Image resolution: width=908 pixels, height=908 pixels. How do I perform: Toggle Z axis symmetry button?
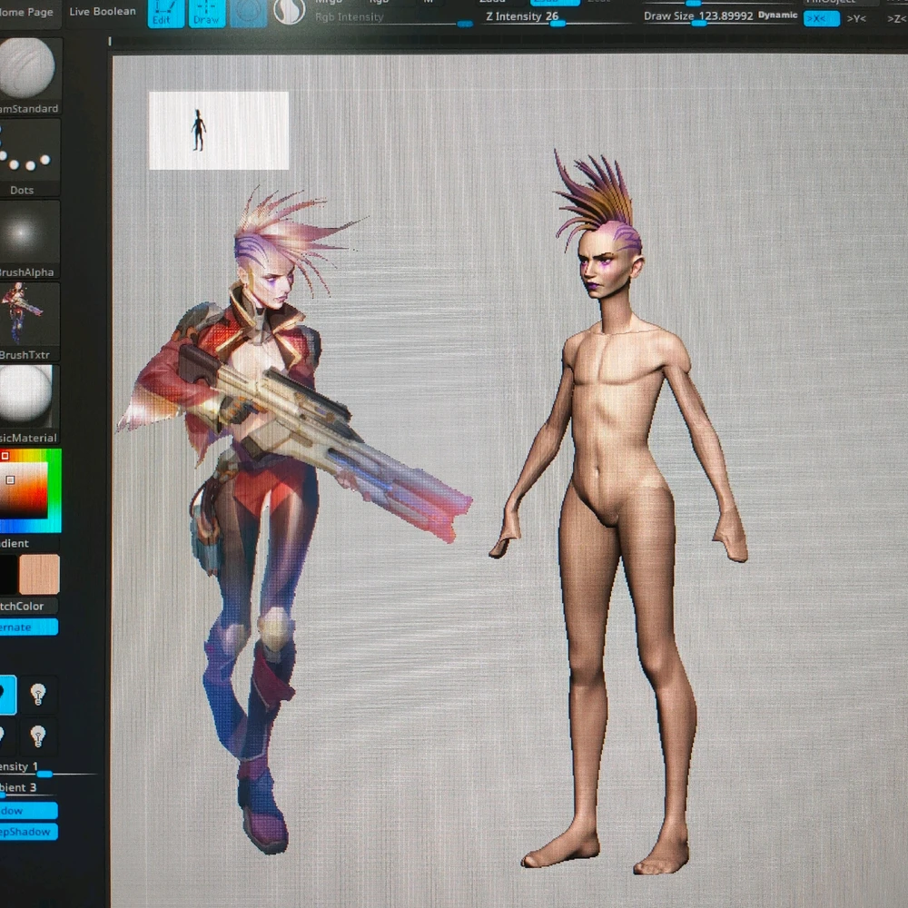point(896,18)
